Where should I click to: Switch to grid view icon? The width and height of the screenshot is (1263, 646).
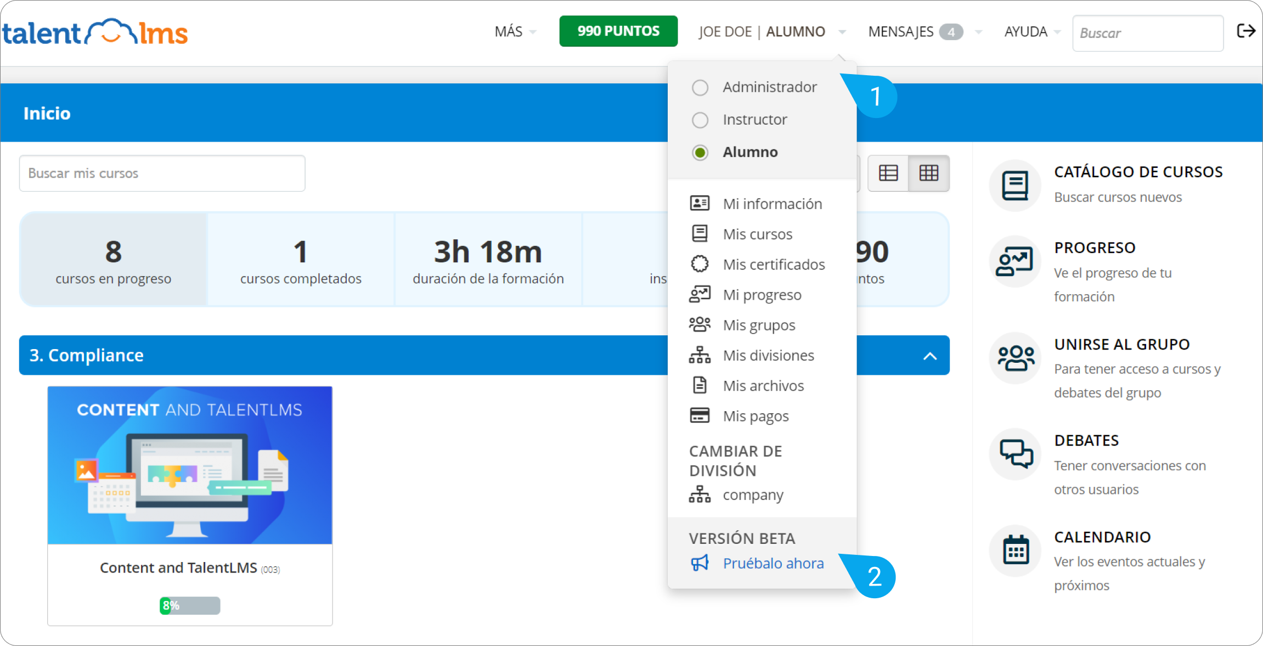tap(929, 173)
